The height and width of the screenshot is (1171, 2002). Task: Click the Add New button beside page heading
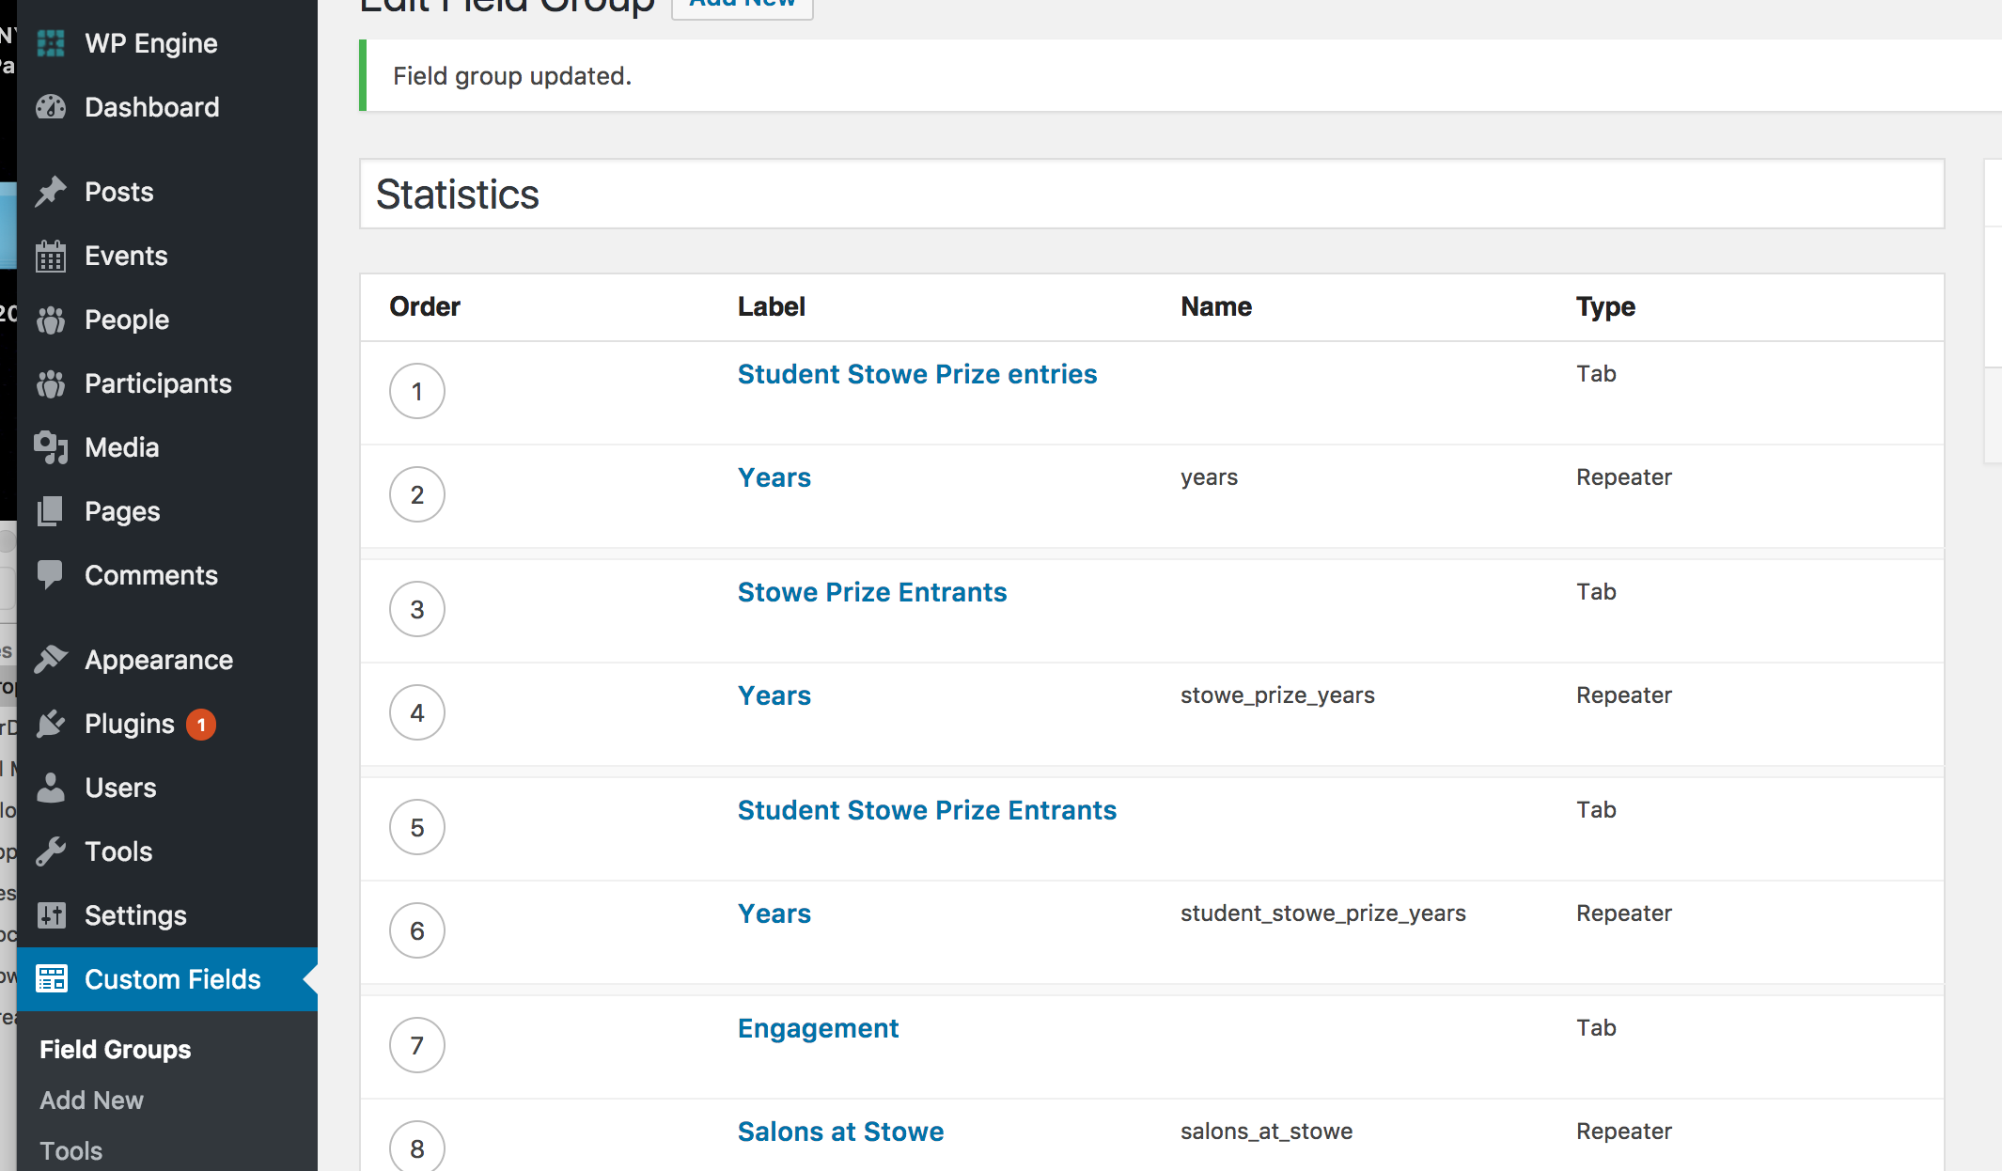(742, 6)
